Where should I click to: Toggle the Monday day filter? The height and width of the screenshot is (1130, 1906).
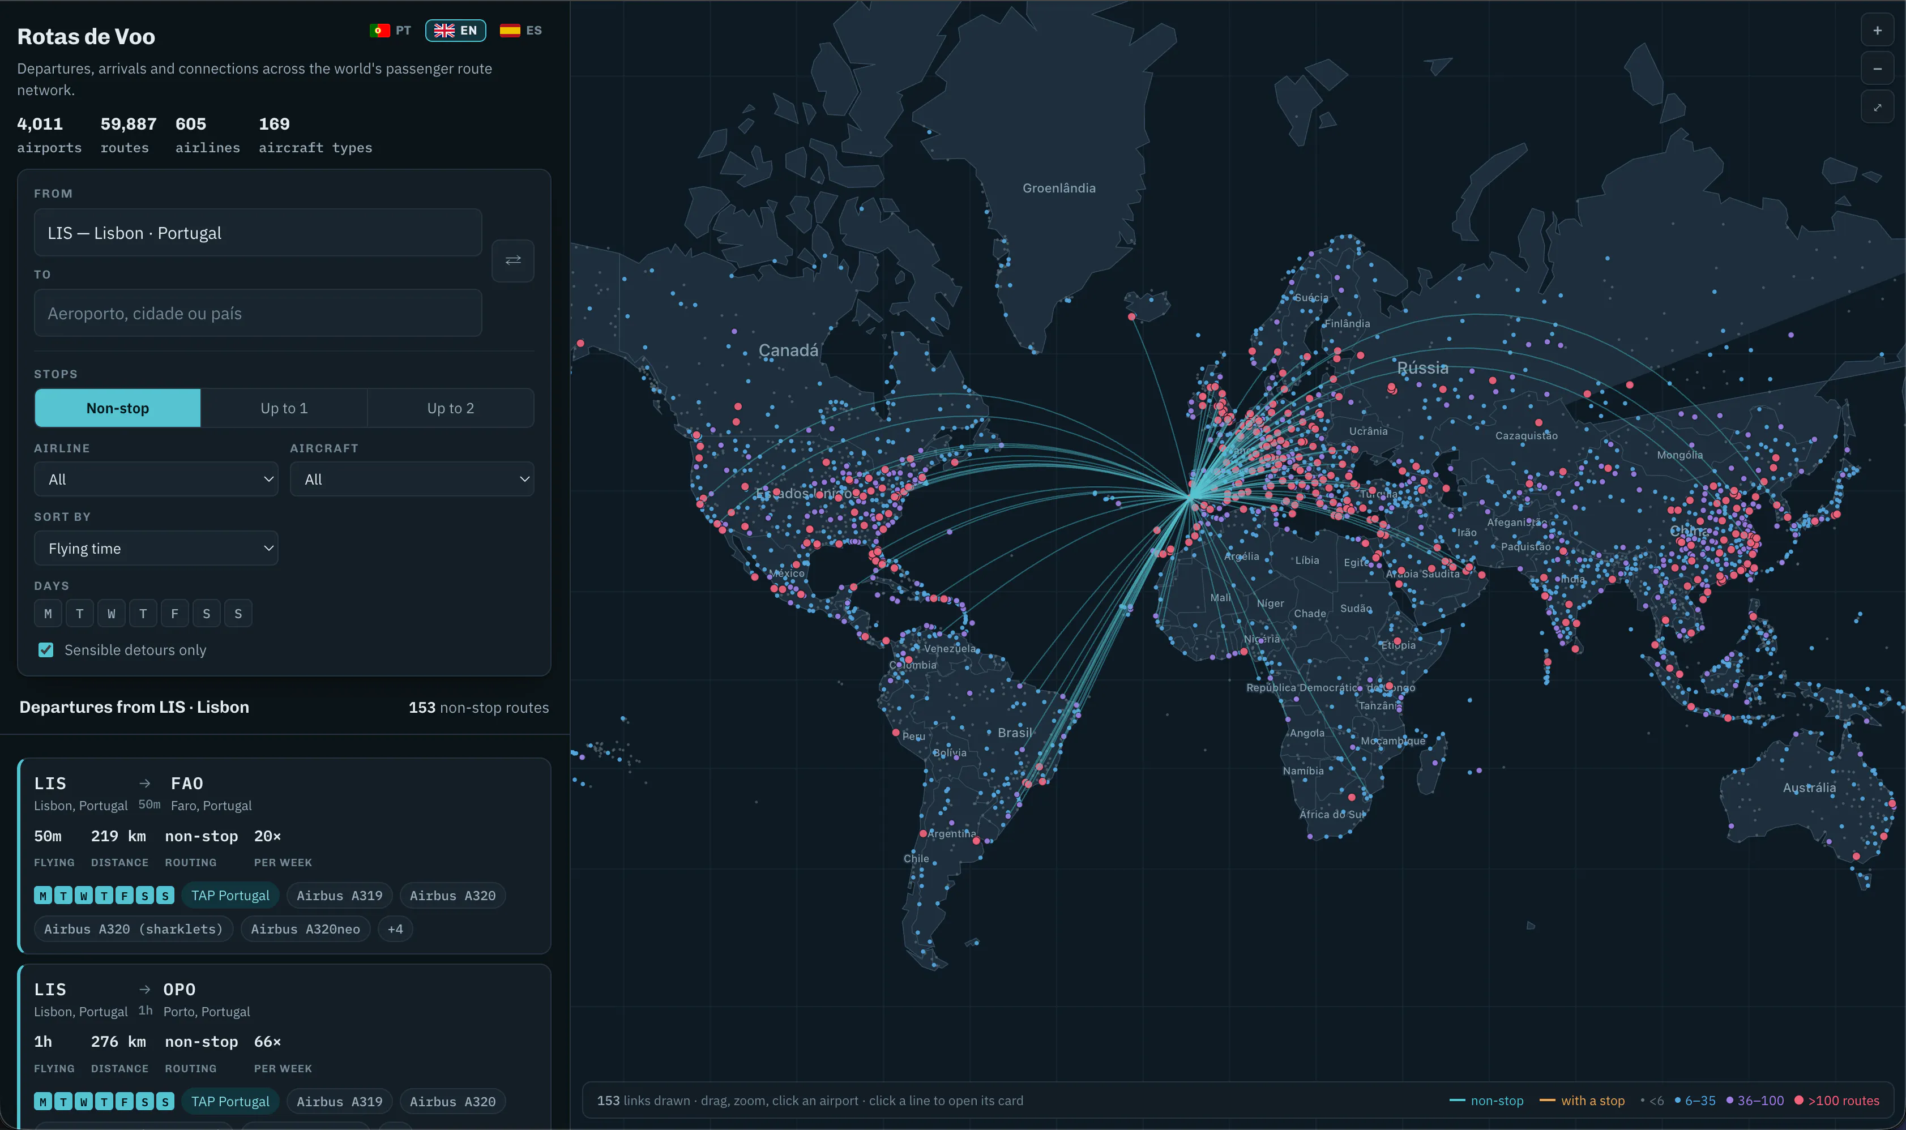point(48,614)
